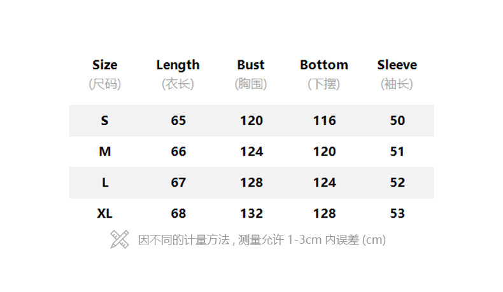This screenshot has height=292, width=503.
Task: Click the Bottom value 116 for size S
Action: pyautogui.click(x=325, y=121)
